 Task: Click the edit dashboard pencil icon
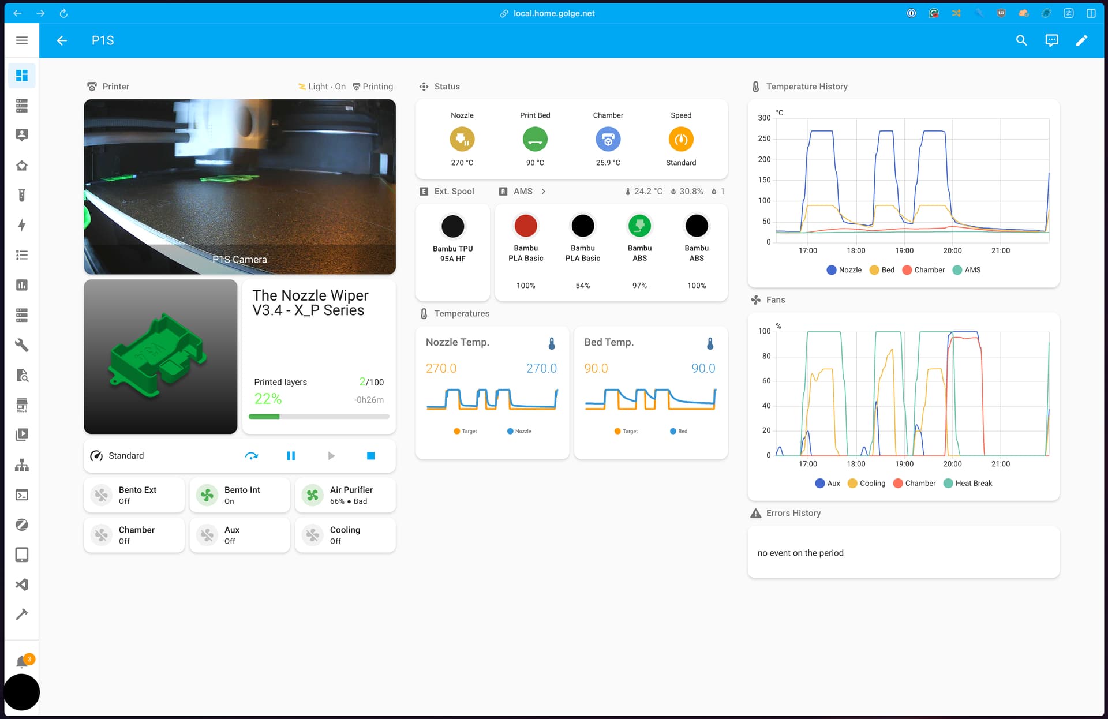point(1081,40)
